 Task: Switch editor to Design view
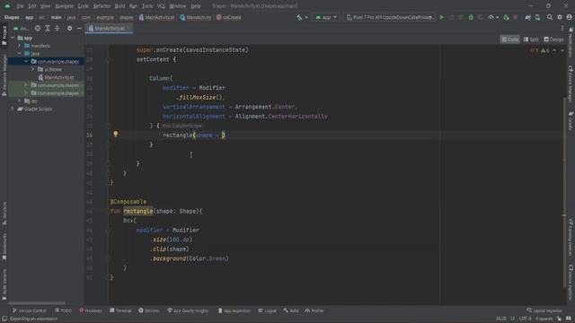pyautogui.click(x=553, y=39)
